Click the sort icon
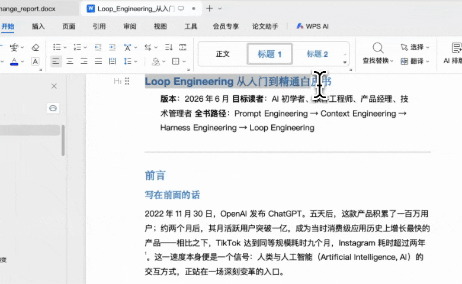462x284 pixels. coord(169,47)
